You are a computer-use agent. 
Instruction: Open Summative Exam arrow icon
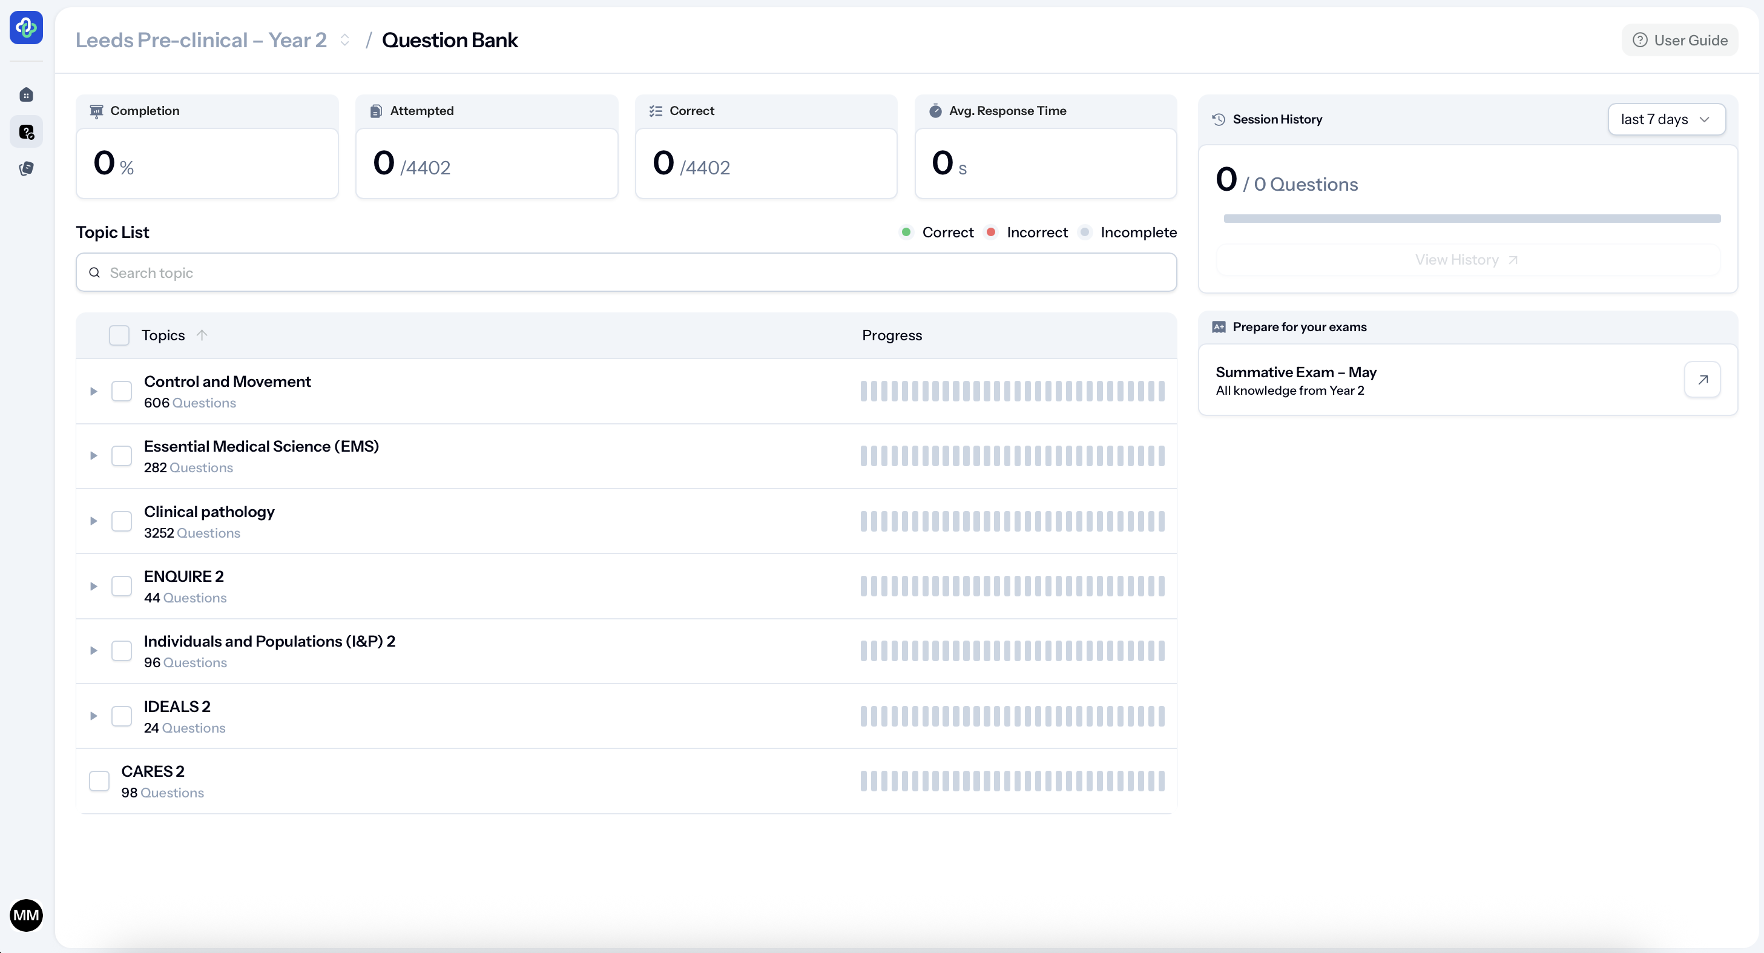coord(1702,380)
